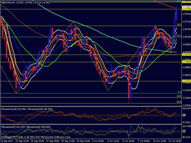This screenshot has width=191, height=143.
Task: Click the 1.55338 yellow price label
Action: coord(186,55)
